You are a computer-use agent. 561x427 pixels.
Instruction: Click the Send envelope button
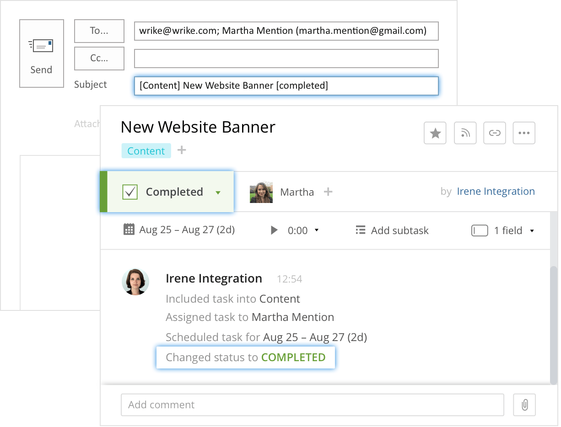42,53
